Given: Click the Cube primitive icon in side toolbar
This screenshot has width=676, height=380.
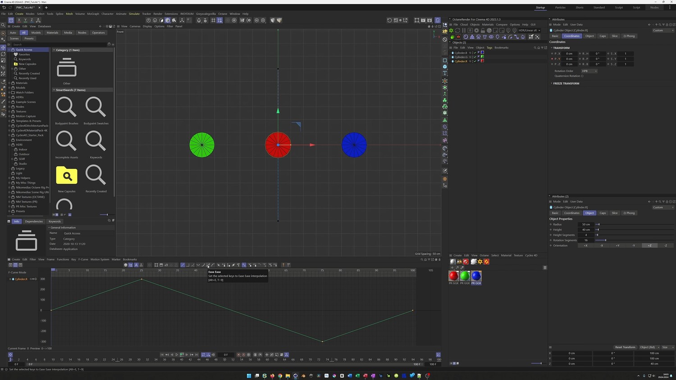Looking at the screenshot, I should click(x=445, y=67).
